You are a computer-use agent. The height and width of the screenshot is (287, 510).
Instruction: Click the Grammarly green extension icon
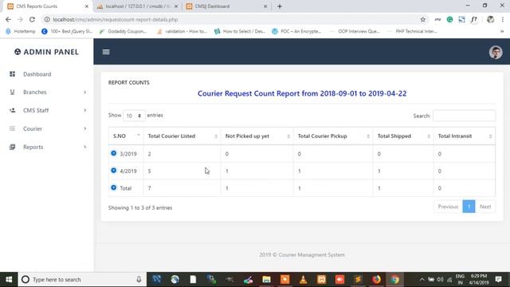point(449,19)
